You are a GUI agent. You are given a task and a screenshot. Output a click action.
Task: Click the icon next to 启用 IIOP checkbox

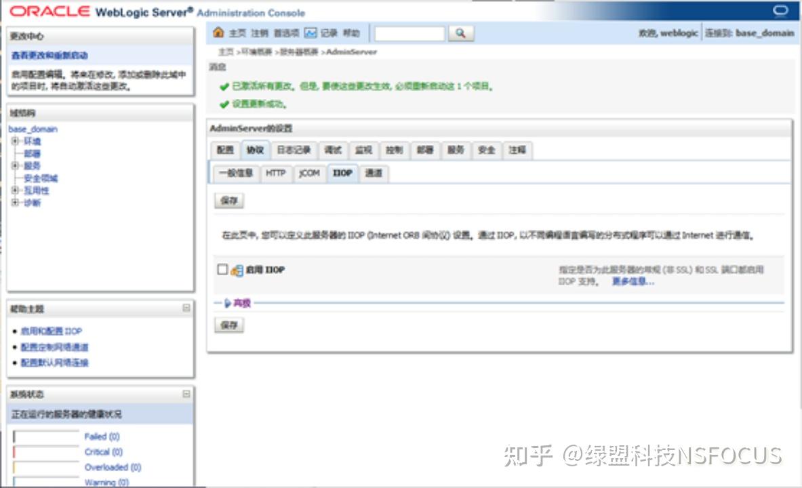click(237, 269)
